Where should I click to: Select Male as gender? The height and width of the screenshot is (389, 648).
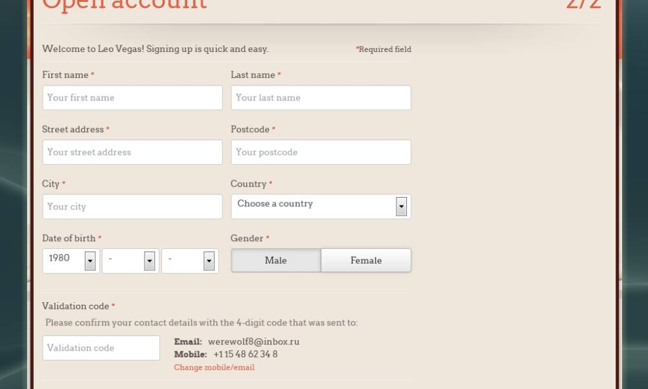click(x=276, y=261)
